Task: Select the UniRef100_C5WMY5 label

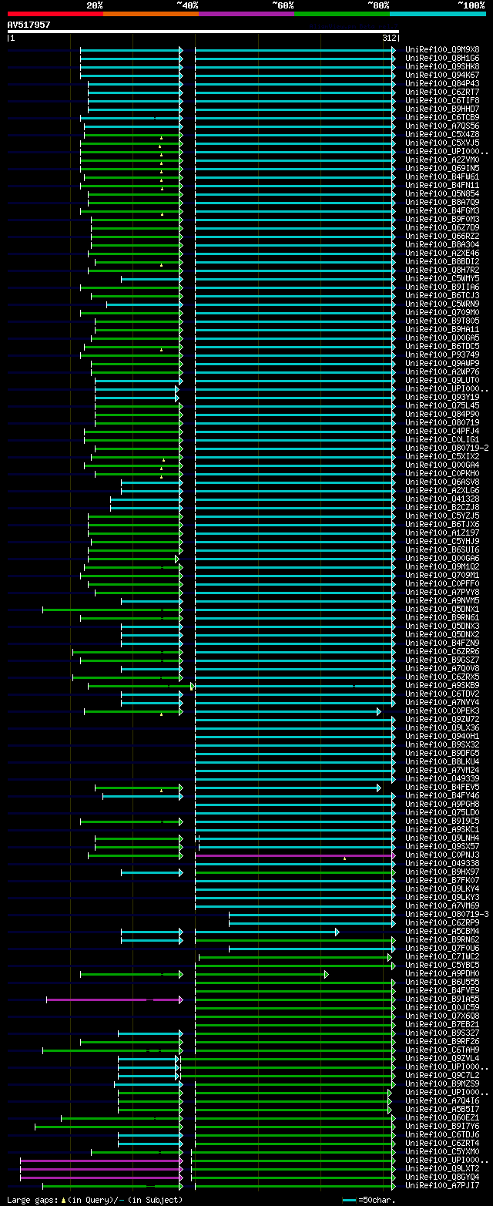Action: pyautogui.click(x=442, y=278)
